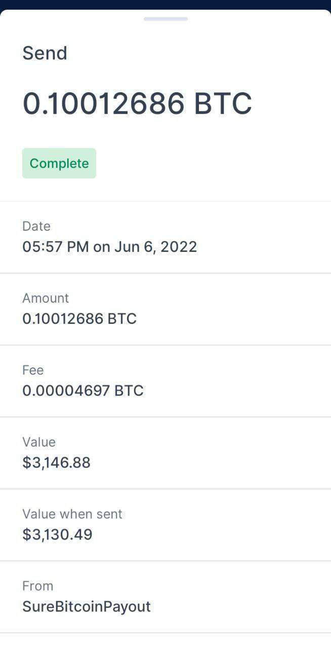Click the standalone "Value" field label
331x649 pixels.
39,442
